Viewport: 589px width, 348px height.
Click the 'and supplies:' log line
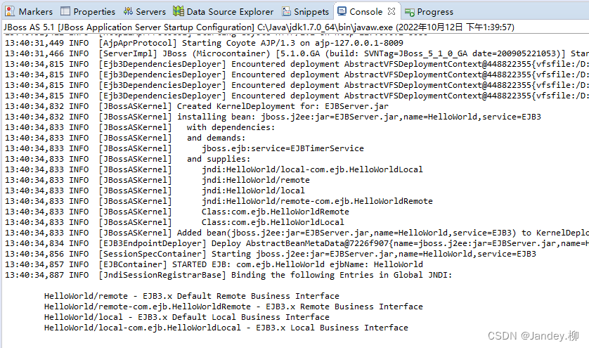pyautogui.click(x=127, y=159)
